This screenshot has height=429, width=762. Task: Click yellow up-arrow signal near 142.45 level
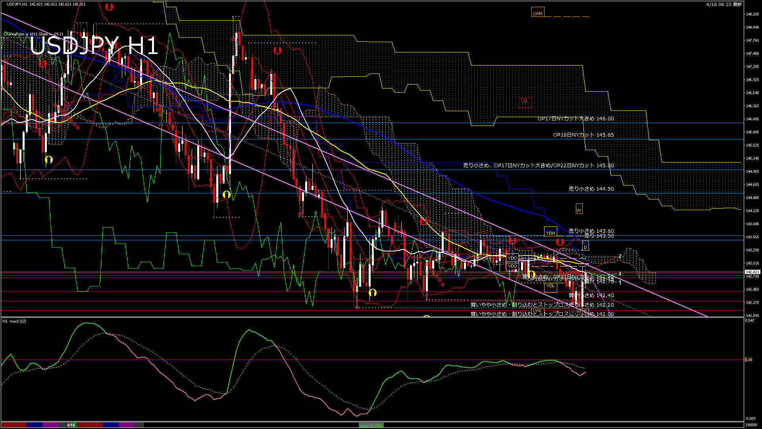click(372, 293)
